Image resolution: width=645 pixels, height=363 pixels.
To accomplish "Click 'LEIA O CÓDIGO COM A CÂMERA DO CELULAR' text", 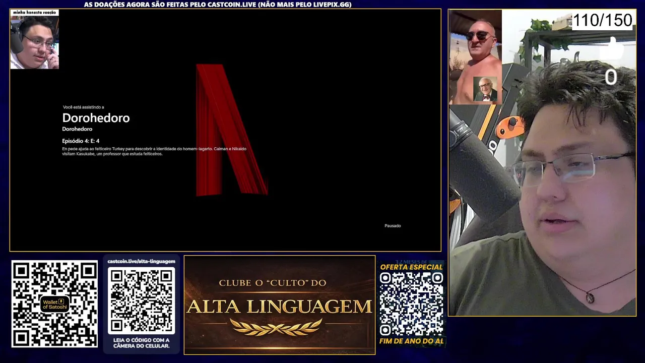I will tap(142, 343).
